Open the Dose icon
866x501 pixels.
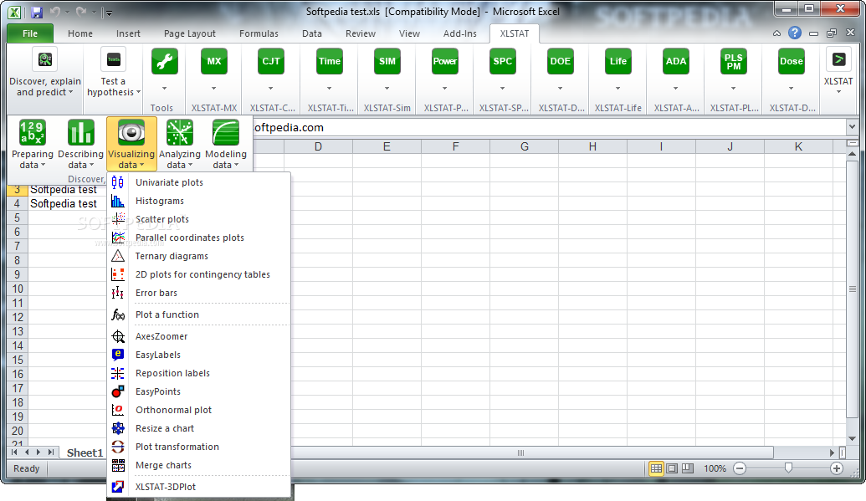pyautogui.click(x=791, y=61)
